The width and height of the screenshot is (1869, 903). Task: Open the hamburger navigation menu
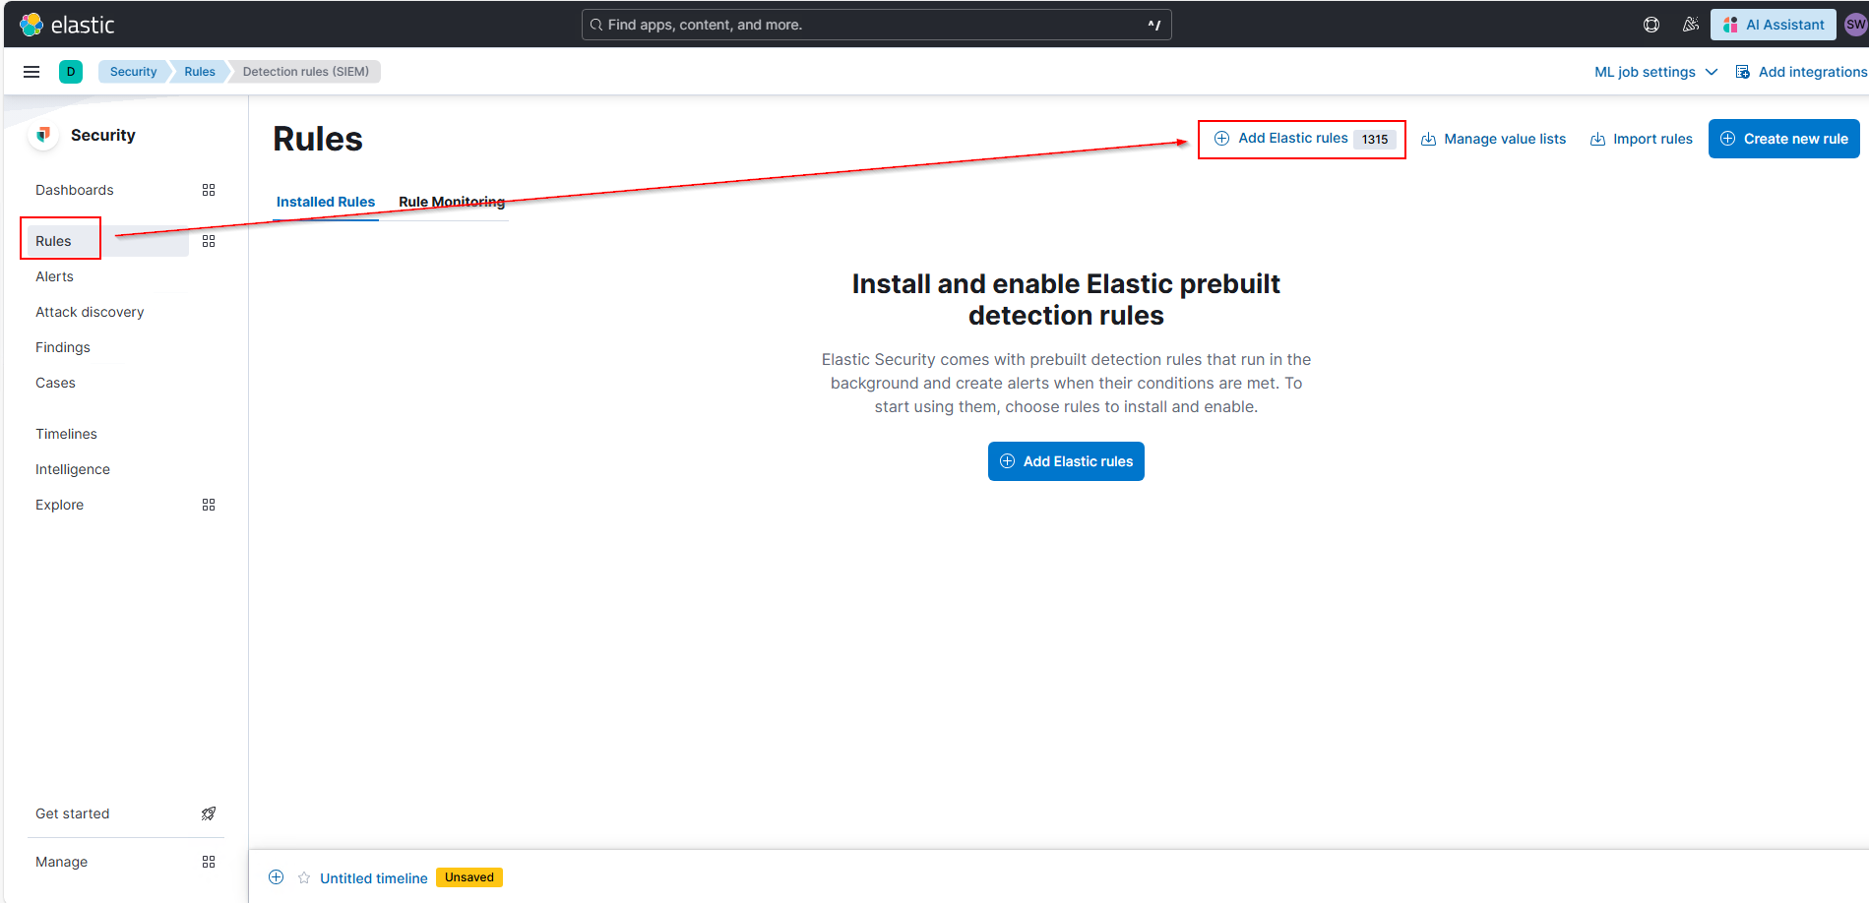point(31,72)
